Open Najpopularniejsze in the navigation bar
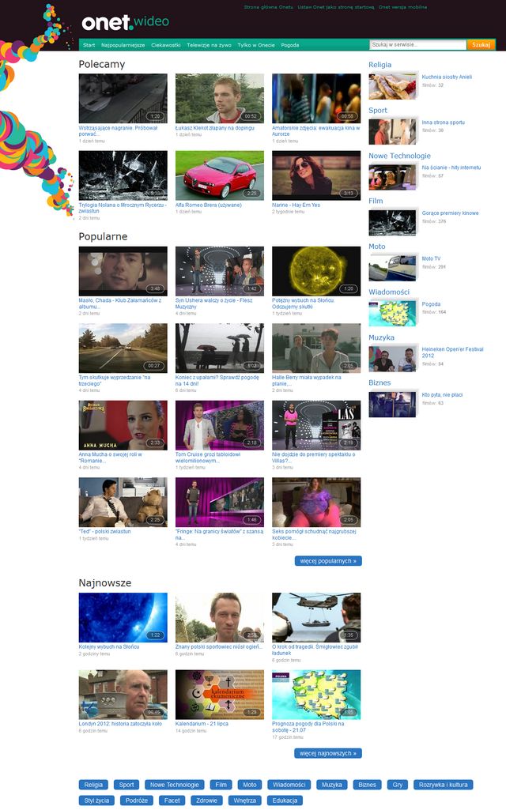This screenshot has height=810, width=506. click(x=123, y=45)
